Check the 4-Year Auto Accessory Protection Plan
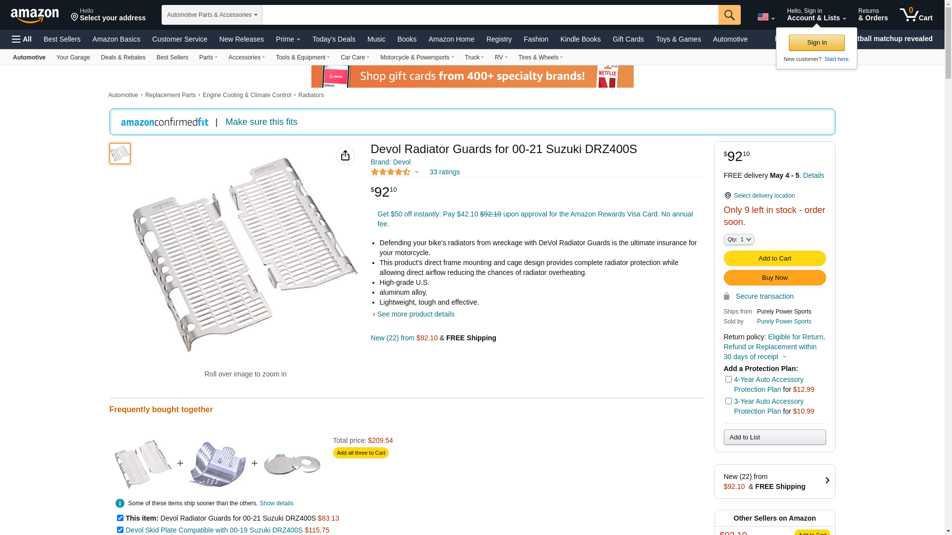The height and width of the screenshot is (535, 952). (728, 379)
